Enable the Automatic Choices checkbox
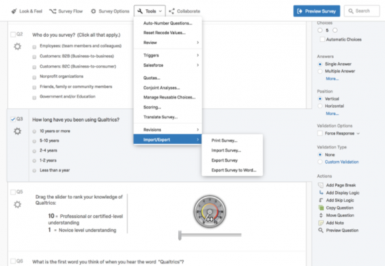385x266 pixels. pos(322,39)
